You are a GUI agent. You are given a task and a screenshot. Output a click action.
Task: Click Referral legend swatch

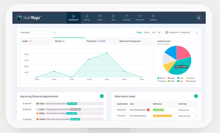tap(158, 78)
